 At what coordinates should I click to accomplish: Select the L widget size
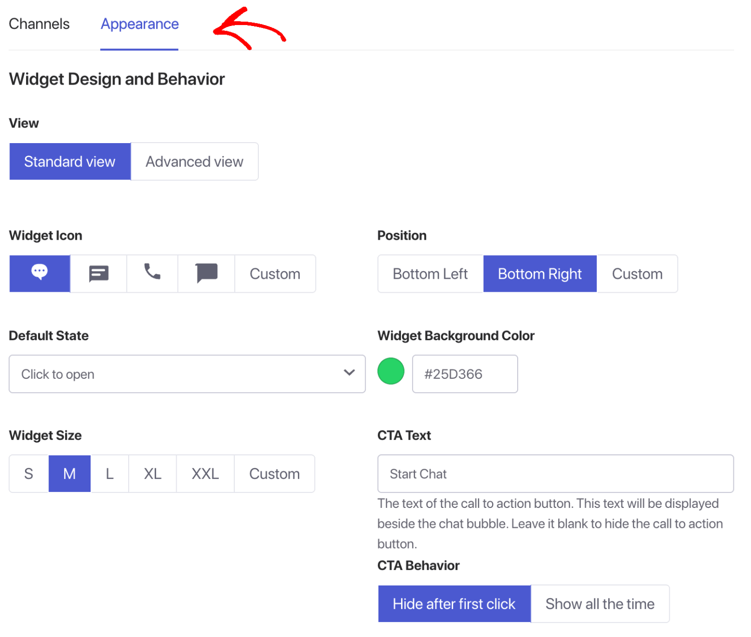[x=109, y=473]
